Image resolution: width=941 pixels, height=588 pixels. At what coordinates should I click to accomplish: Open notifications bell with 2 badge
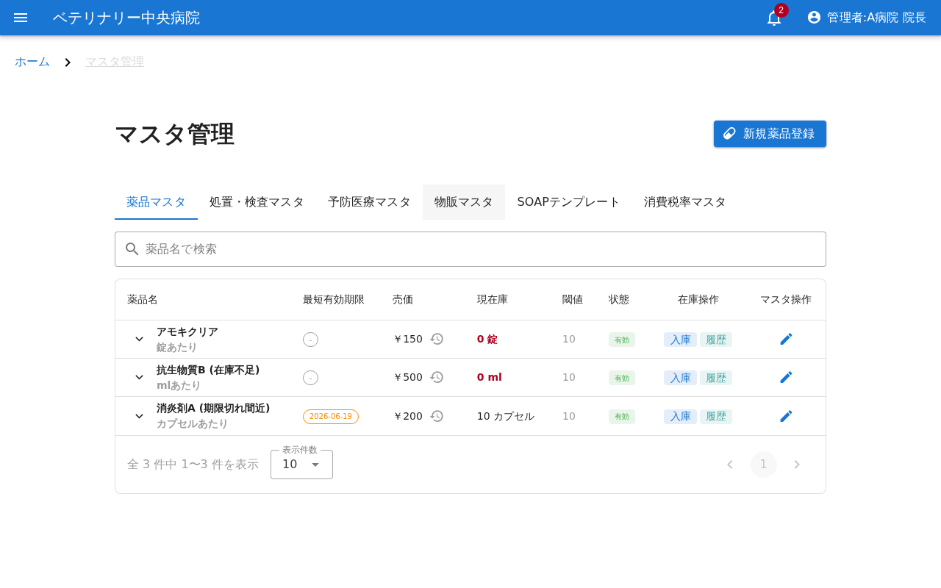[774, 18]
